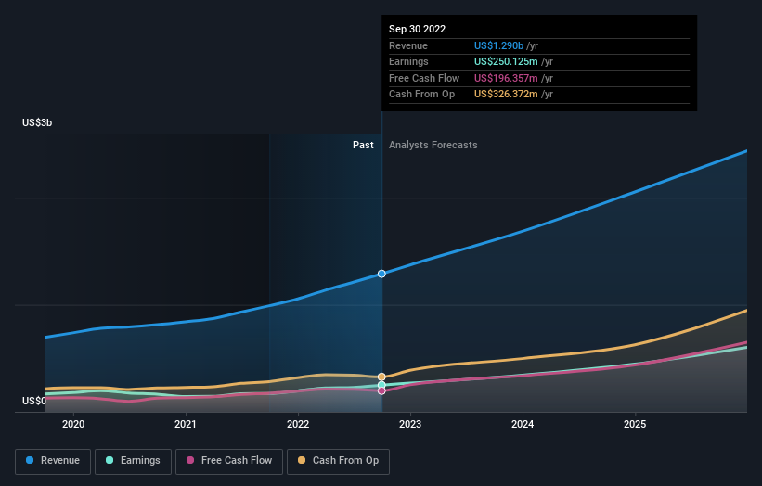The image size is (762, 486).
Task: Click the Analysts Forecasts label
Action: pos(433,146)
